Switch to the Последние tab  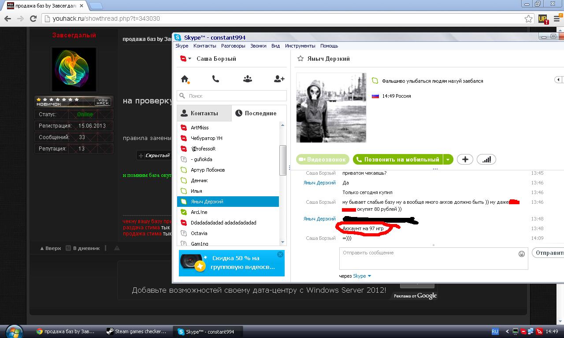click(x=259, y=113)
